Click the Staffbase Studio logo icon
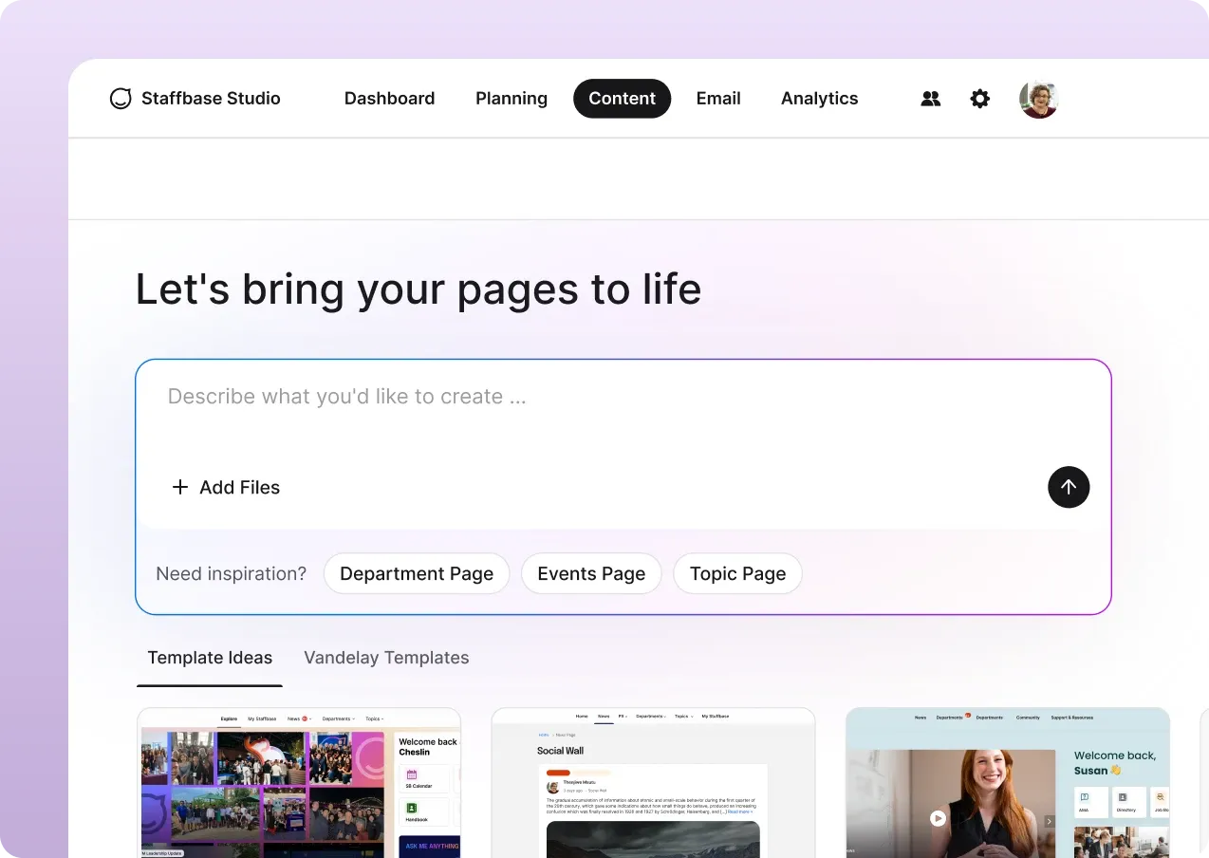 (x=121, y=98)
